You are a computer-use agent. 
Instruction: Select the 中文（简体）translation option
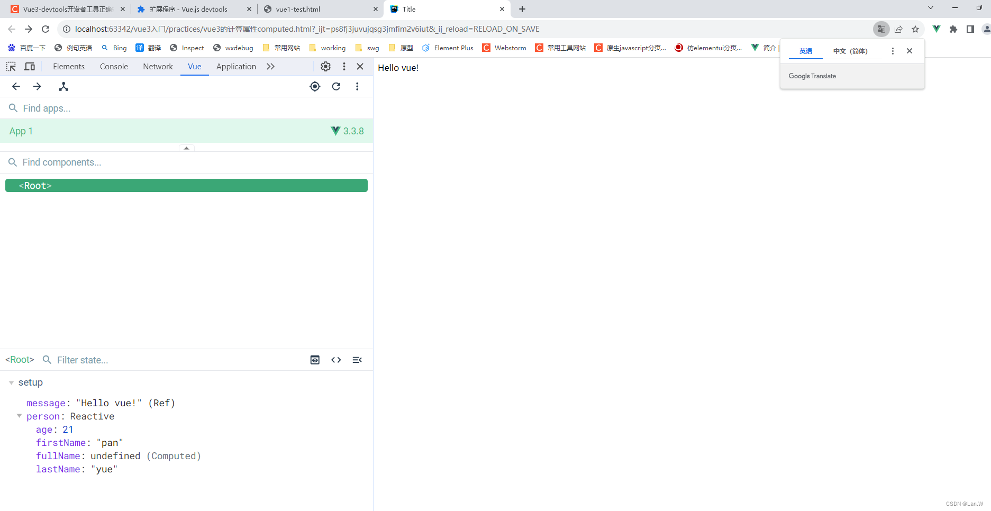(851, 51)
